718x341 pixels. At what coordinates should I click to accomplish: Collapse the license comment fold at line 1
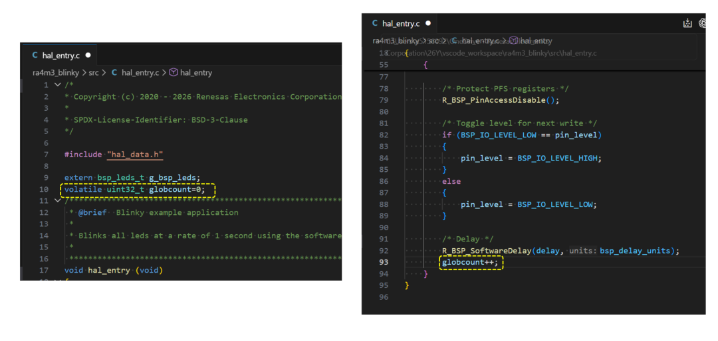point(57,85)
